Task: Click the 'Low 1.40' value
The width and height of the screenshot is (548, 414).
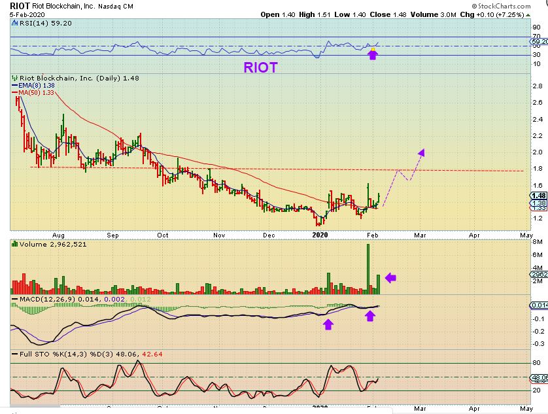Action: 350,14
